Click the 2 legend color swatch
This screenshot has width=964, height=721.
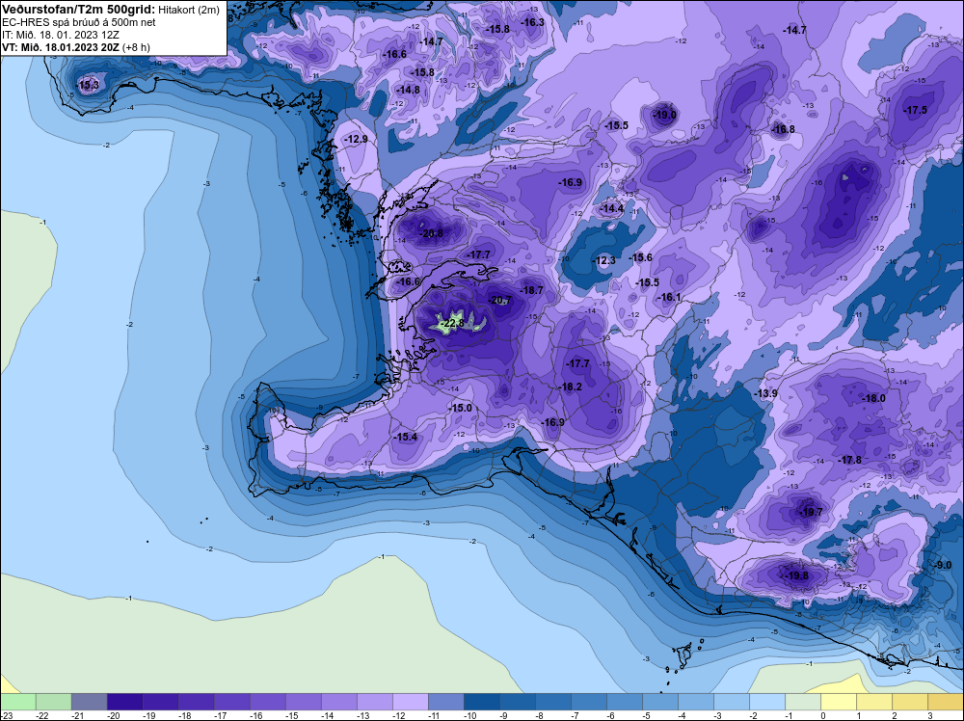910,702
